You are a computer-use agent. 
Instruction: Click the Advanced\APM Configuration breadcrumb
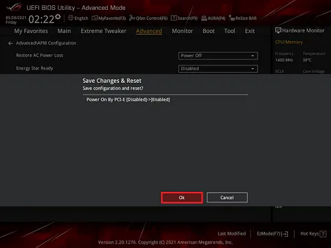[x=46, y=43]
